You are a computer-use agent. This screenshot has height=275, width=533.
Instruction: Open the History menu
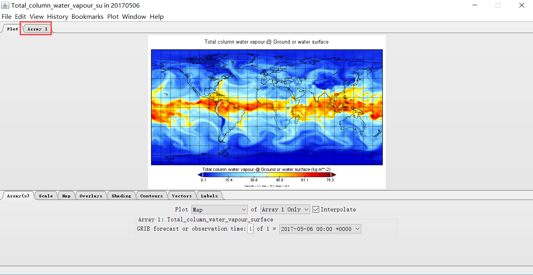pos(57,16)
